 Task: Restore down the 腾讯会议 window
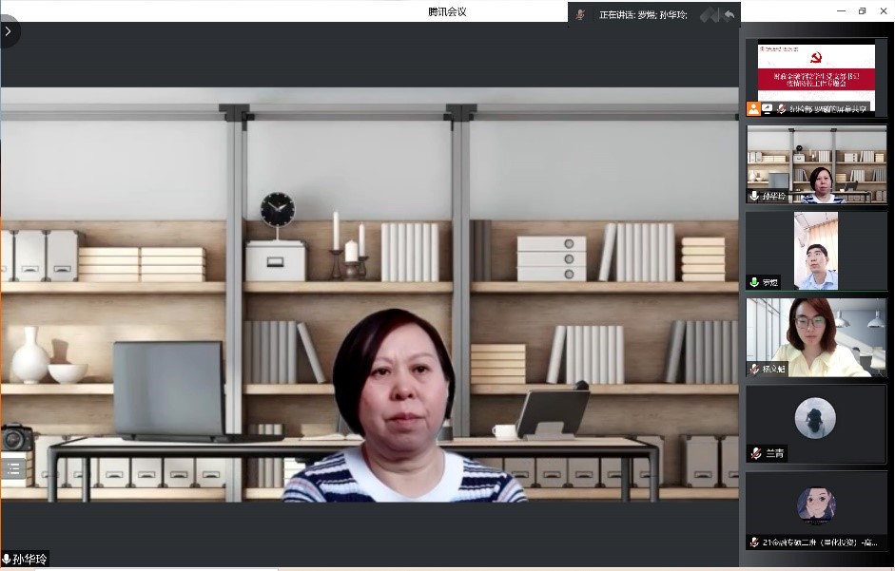point(862,10)
